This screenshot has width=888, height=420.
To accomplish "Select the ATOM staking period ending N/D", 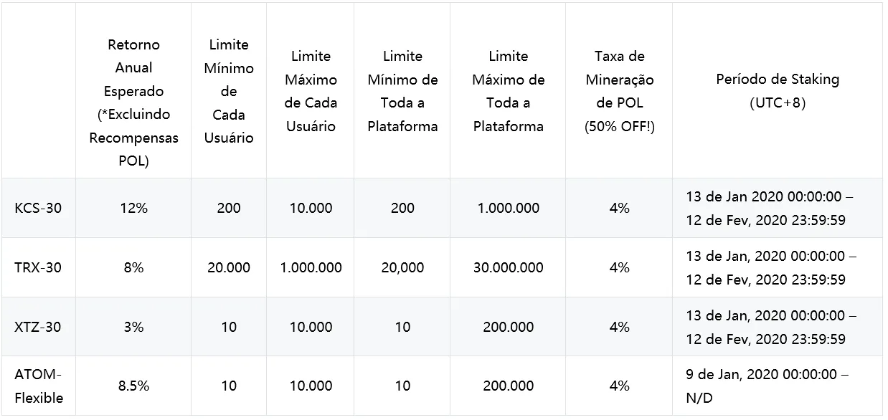I will tap(767, 386).
